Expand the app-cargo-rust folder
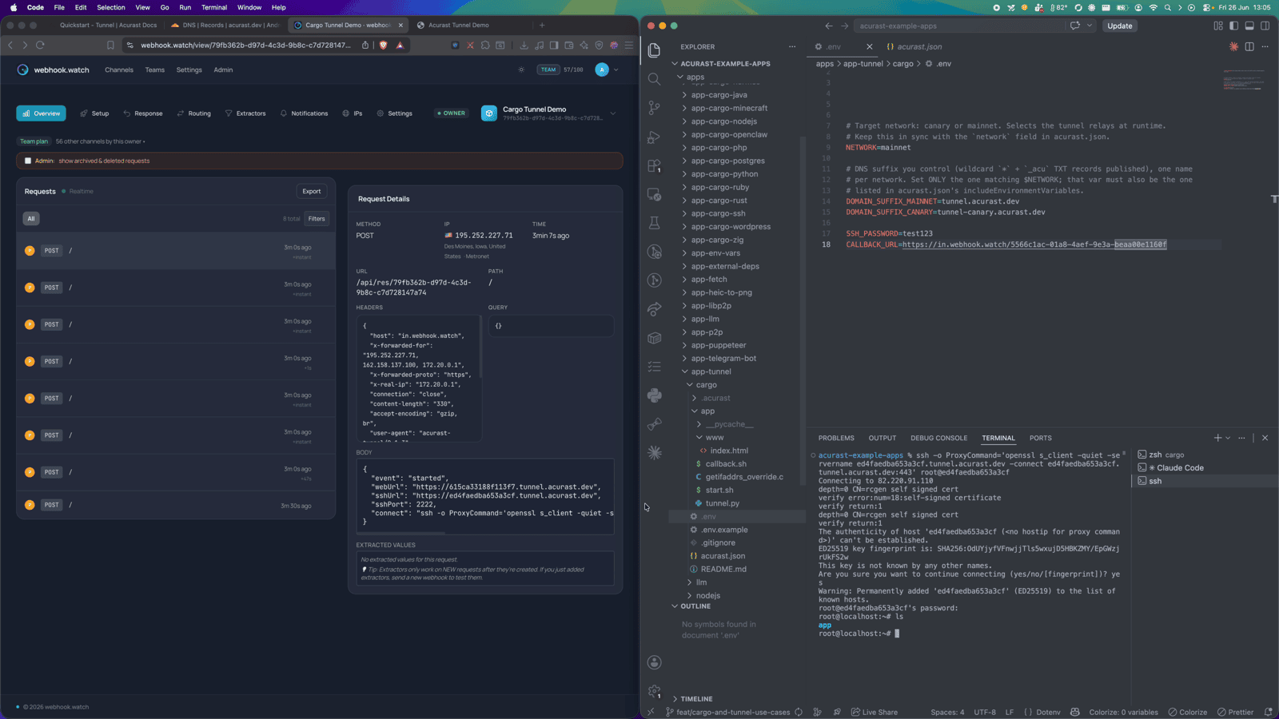 coord(719,201)
